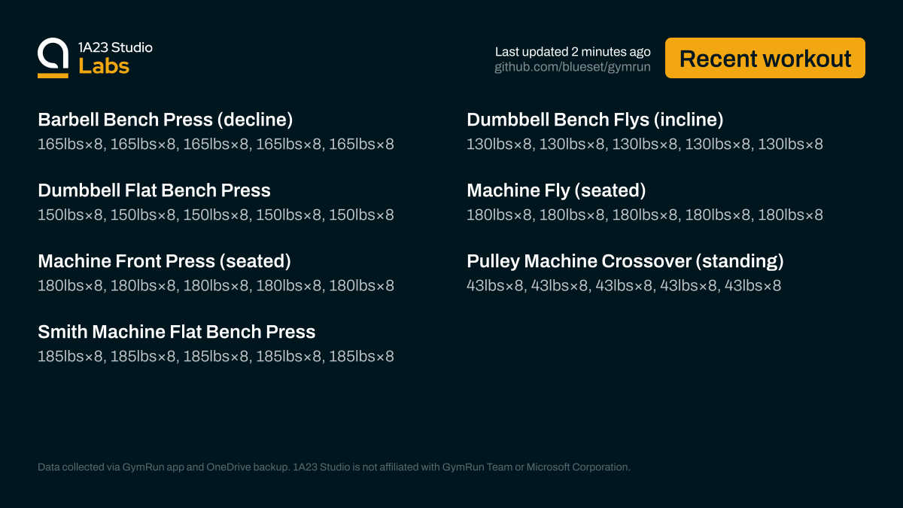Click the 1A23 Studio title text
The image size is (903, 508).
point(115,47)
